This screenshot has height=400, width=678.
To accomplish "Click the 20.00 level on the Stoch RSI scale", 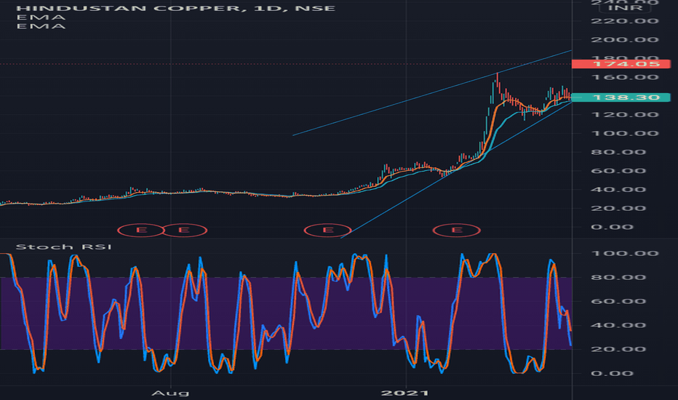I will (x=618, y=349).
